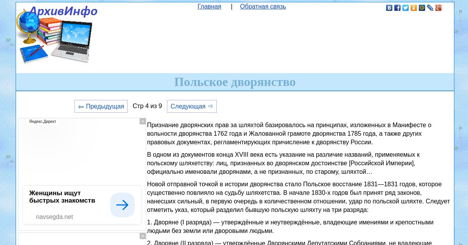Share page on Facebook

point(397,8)
